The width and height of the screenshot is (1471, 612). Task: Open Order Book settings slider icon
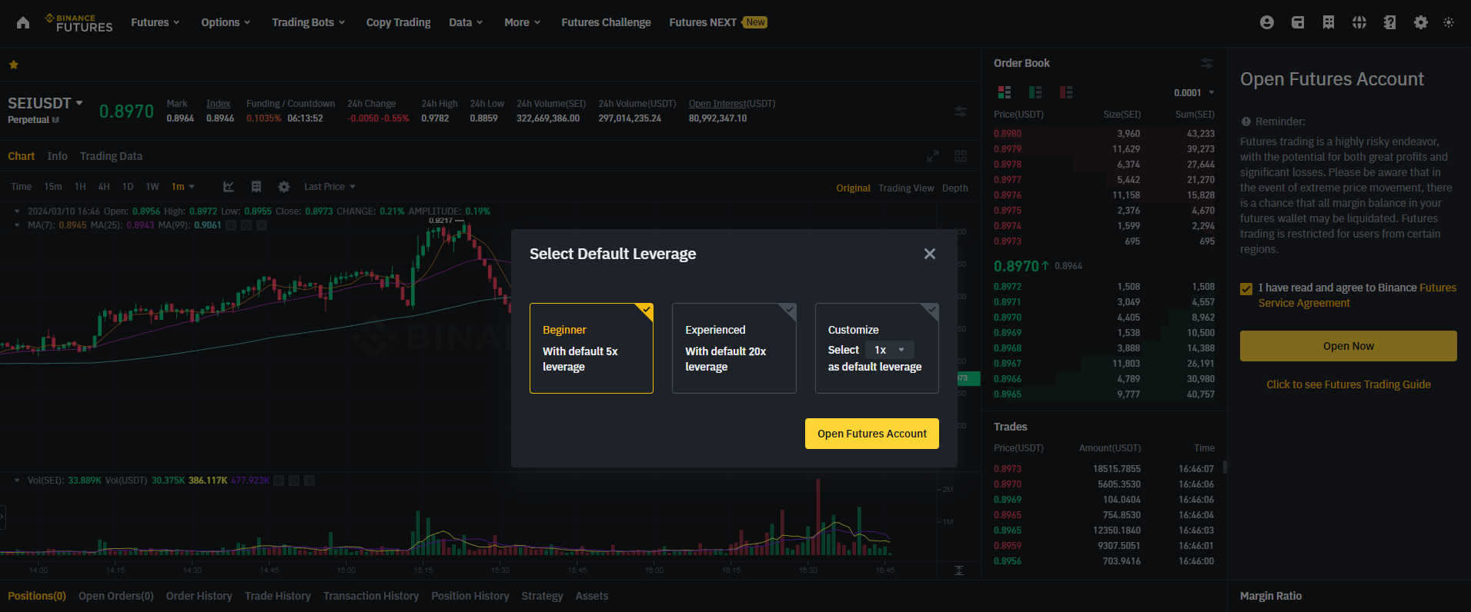click(1207, 63)
